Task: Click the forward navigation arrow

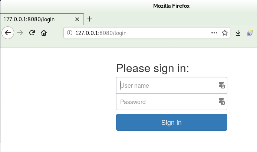Action: coord(20,33)
